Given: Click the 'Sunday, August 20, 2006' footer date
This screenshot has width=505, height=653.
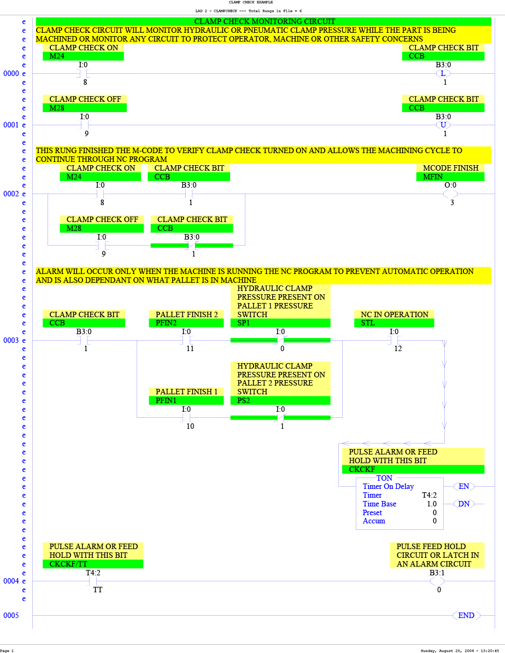Looking at the screenshot, I should coord(460,650).
